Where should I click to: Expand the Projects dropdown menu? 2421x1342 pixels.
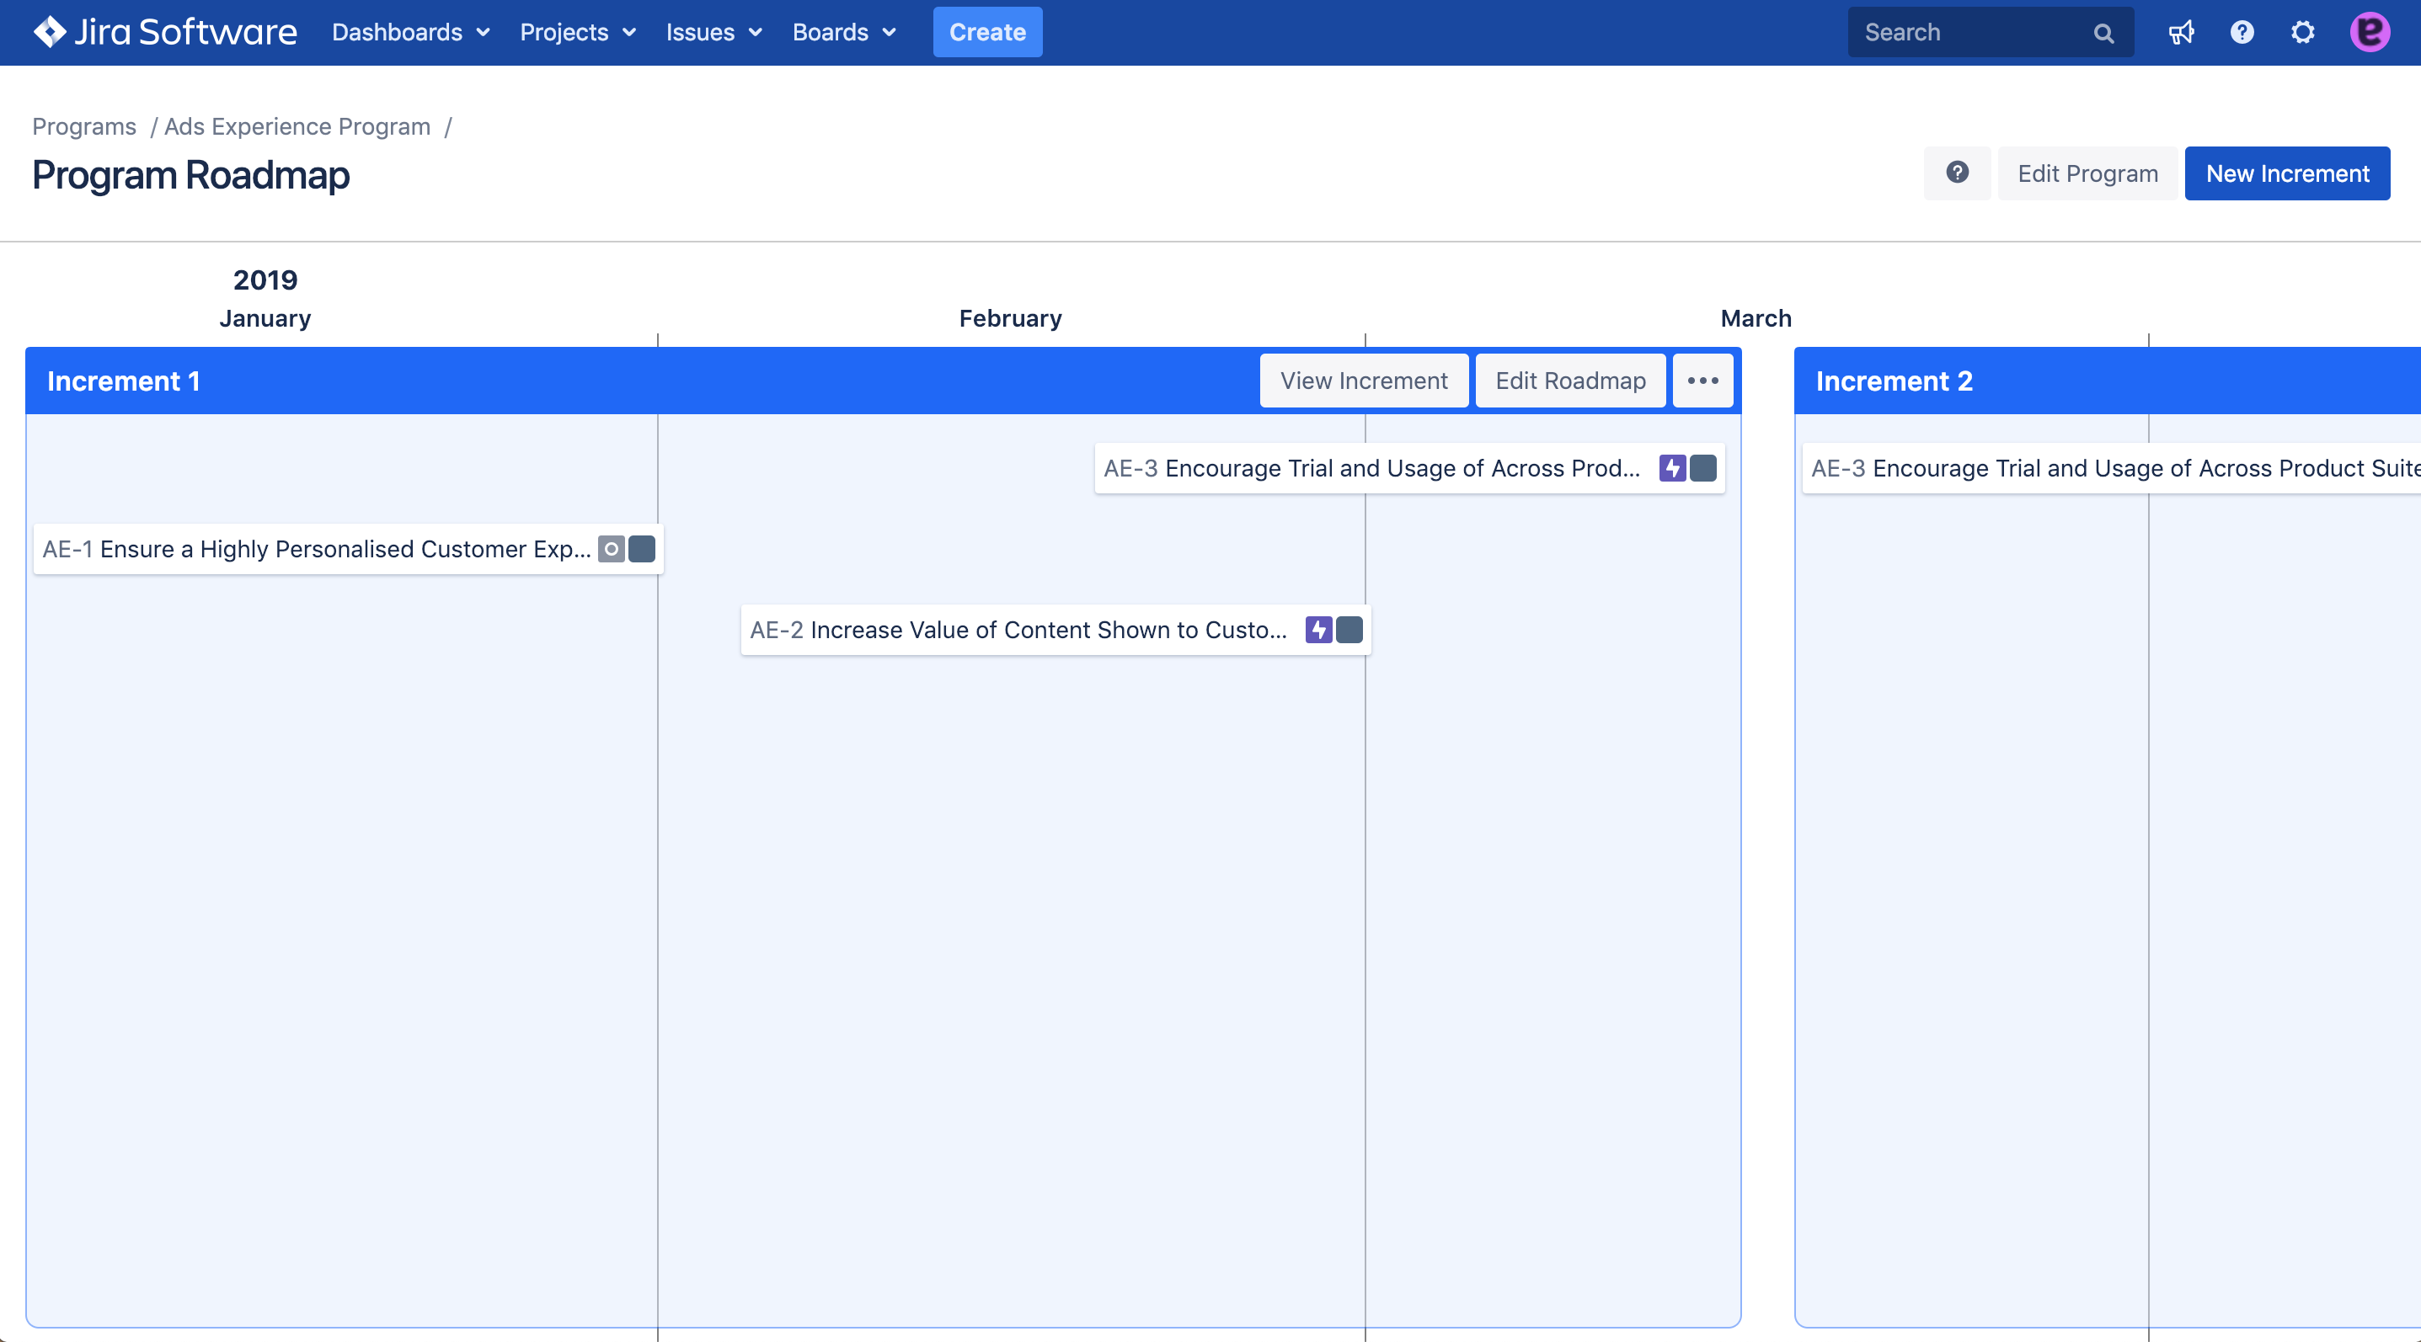pyautogui.click(x=578, y=32)
